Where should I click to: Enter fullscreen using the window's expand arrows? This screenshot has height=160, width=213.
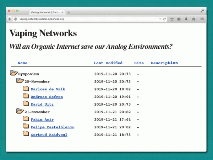(202, 11)
